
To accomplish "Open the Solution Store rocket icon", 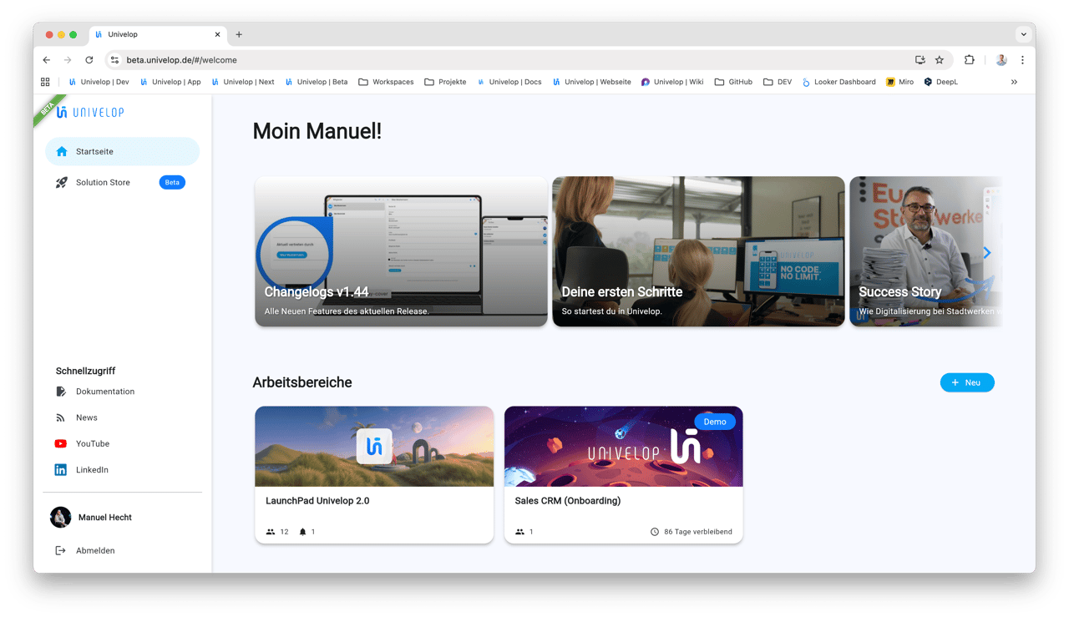I will pyautogui.click(x=61, y=183).
